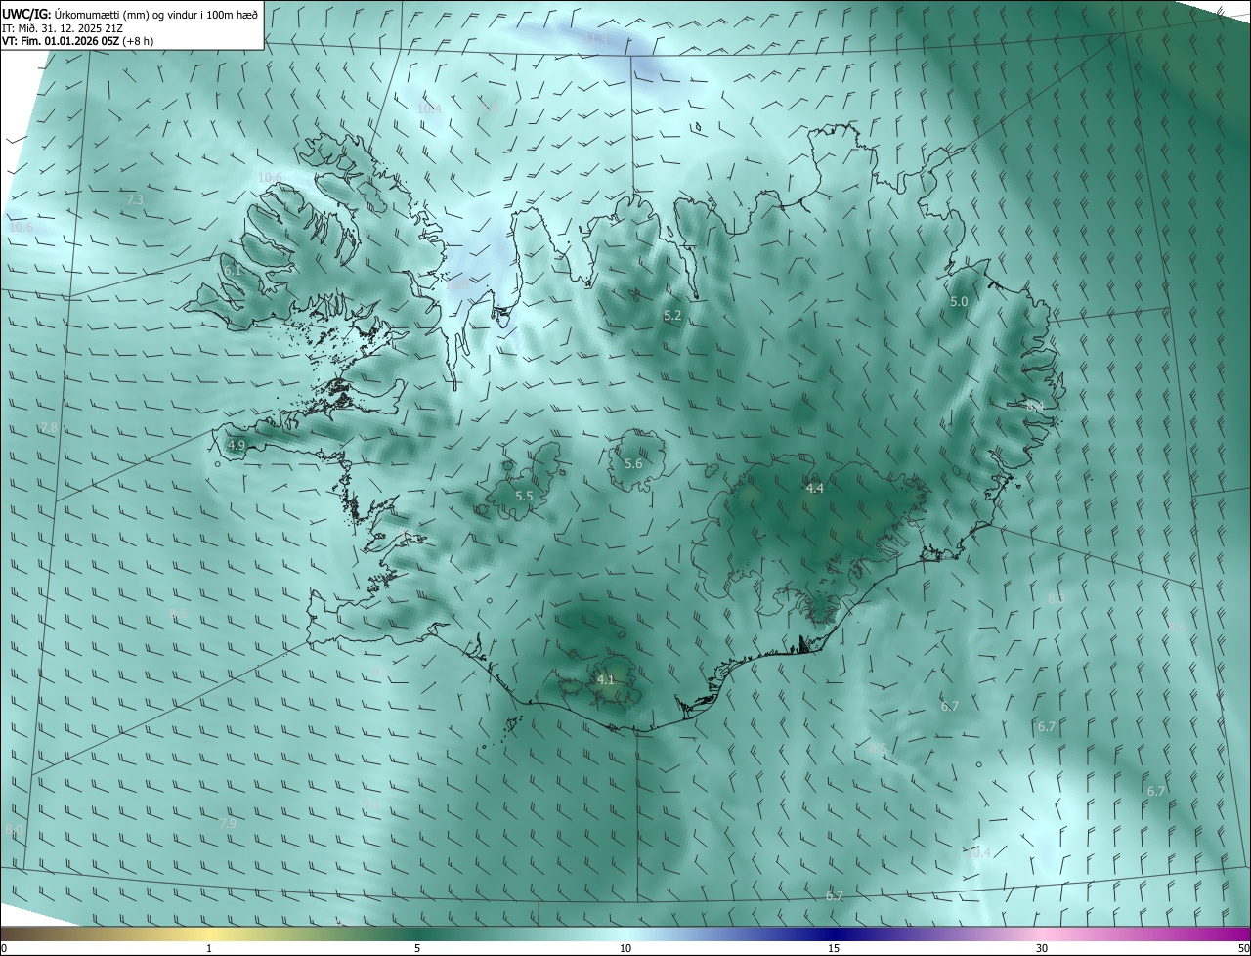
Task: Click the colorbar tick label 50
Action: (1243, 948)
